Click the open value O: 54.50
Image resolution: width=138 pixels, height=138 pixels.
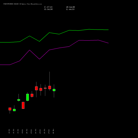tap(48, 9)
